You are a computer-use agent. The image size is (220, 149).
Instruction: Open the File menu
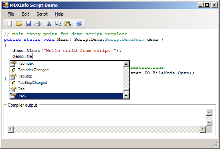pos(11,14)
